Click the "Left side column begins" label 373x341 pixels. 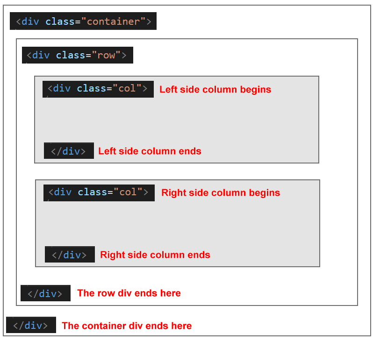215,89
